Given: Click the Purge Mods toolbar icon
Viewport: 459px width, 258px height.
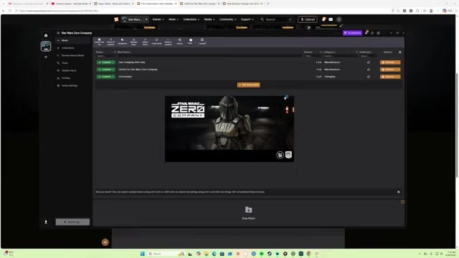Looking at the screenshot, I should pos(156,42).
